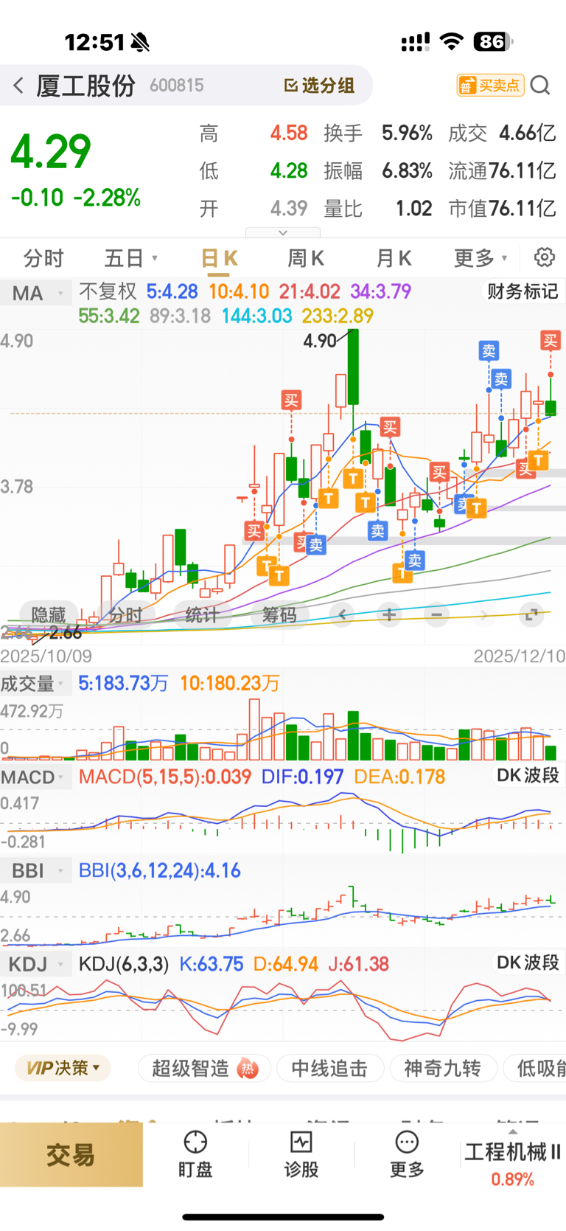The width and height of the screenshot is (566, 1231).
Task: Toggle the 财务标记 financial markers
Action: point(523,291)
